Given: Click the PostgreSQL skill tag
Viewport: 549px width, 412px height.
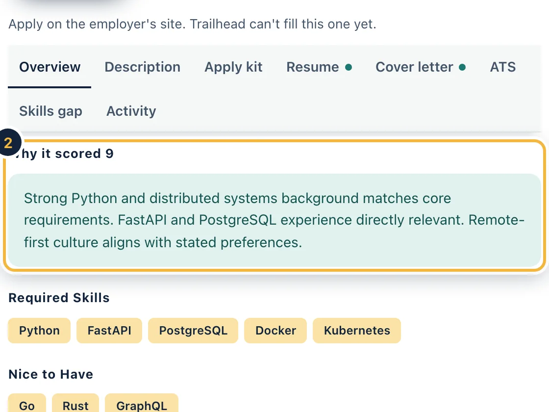Looking at the screenshot, I should 193,331.
